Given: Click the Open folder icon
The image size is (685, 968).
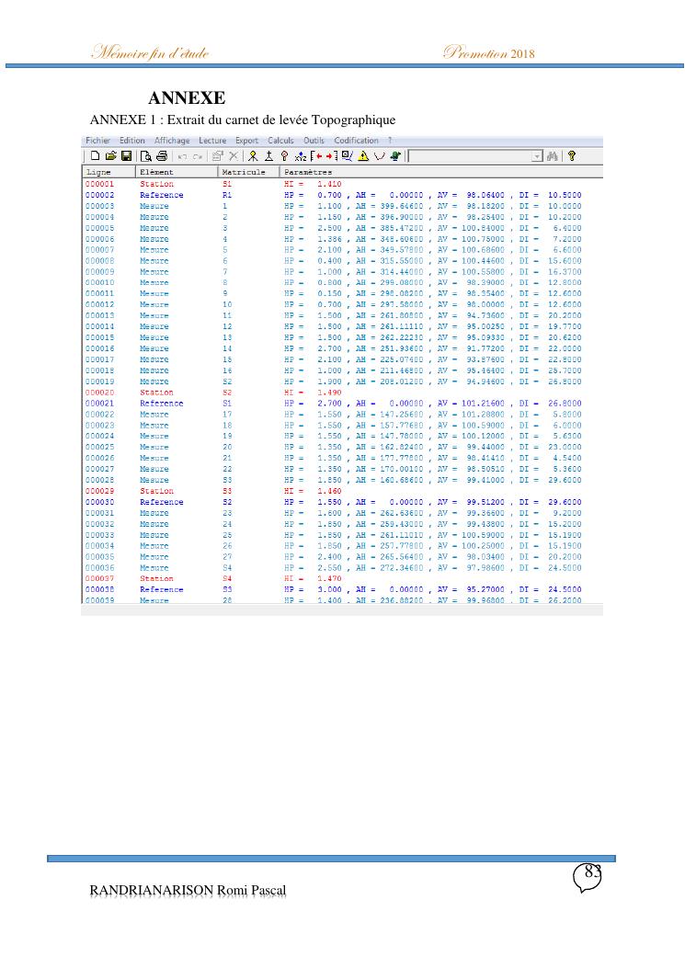Looking at the screenshot, I should [110, 156].
